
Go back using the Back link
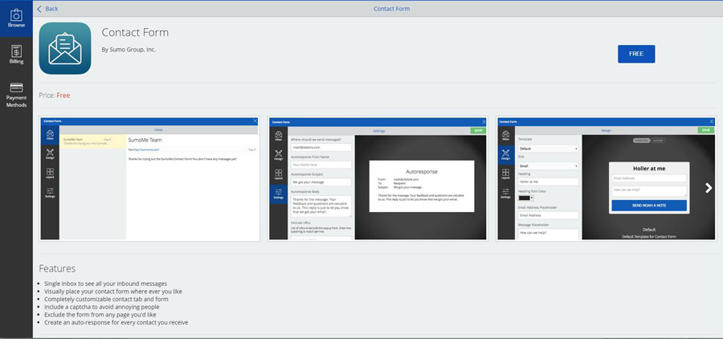coord(47,9)
